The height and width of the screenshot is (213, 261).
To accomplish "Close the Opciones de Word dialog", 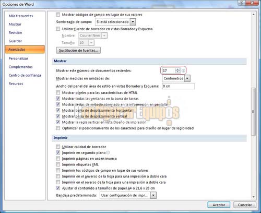I will point(252,3).
